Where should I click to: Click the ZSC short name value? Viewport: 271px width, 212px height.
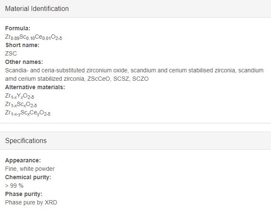pos(11,53)
